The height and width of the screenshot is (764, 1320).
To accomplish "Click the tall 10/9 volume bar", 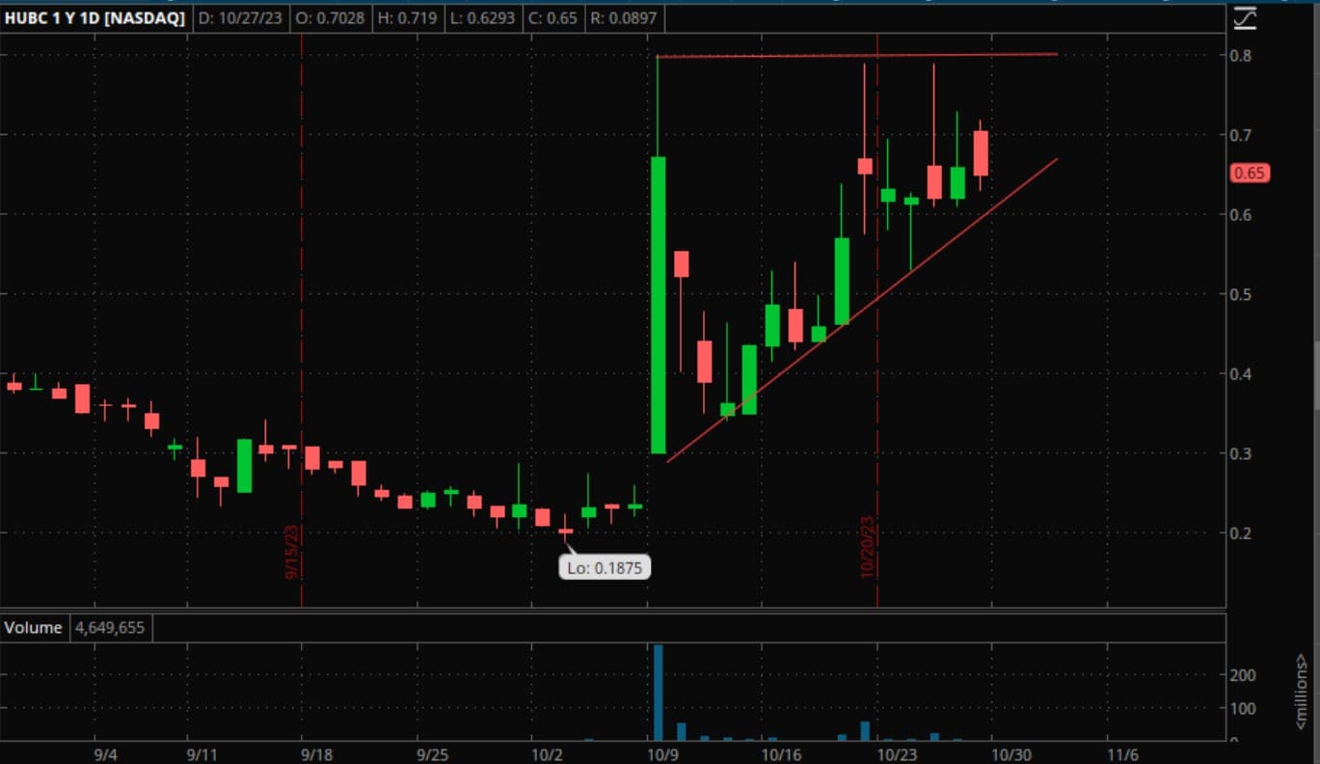I will 659,693.
